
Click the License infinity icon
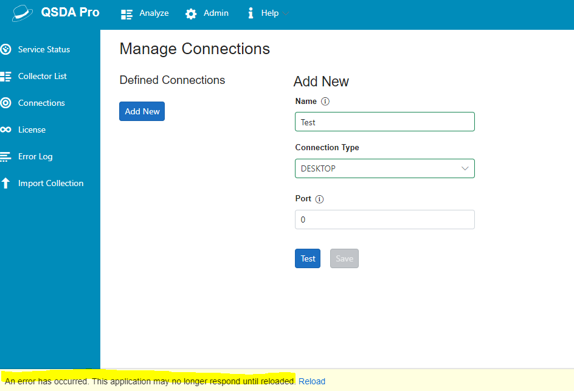(5, 130)
